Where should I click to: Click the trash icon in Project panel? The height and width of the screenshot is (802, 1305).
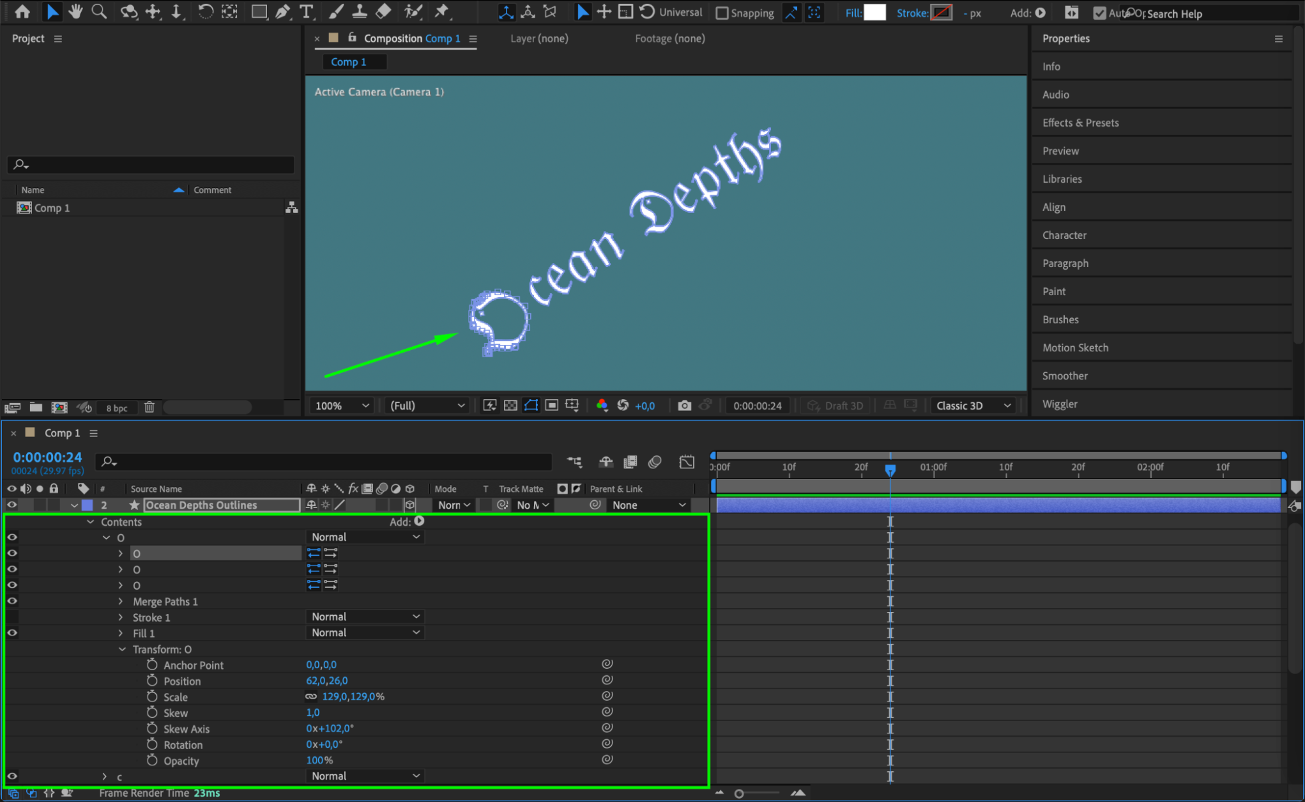coord(149,408)
